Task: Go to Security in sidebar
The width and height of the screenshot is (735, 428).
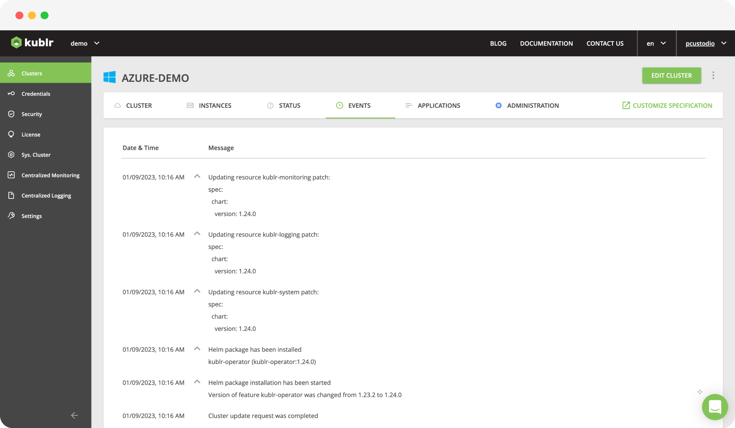Action: 46,114
